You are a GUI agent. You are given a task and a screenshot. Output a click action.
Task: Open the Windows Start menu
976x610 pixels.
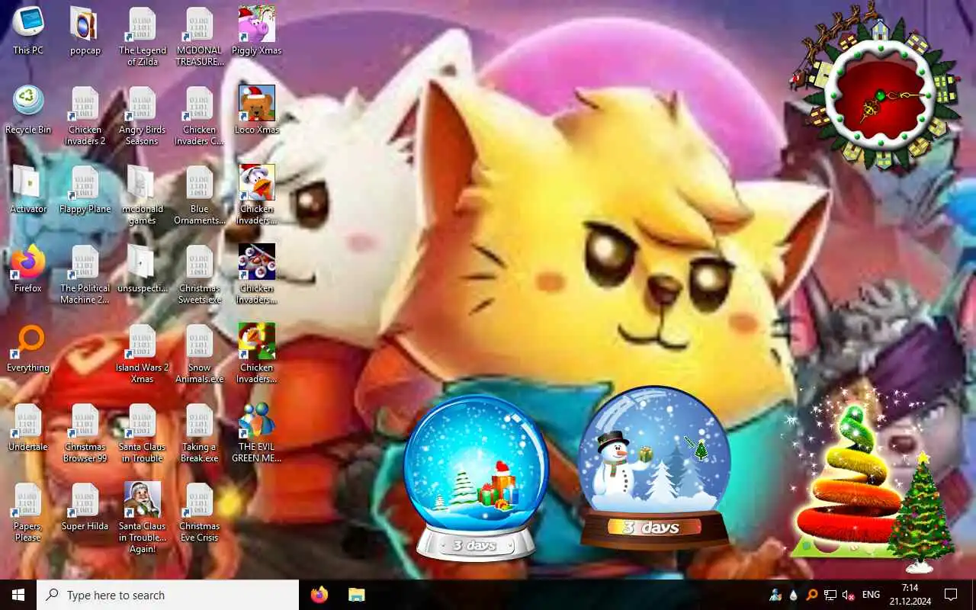click(x=18, y=595)
